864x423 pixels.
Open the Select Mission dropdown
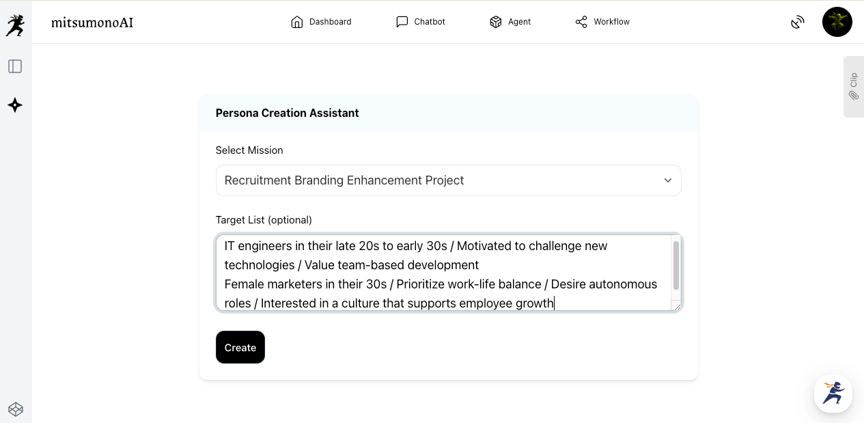tap(437, 180)
